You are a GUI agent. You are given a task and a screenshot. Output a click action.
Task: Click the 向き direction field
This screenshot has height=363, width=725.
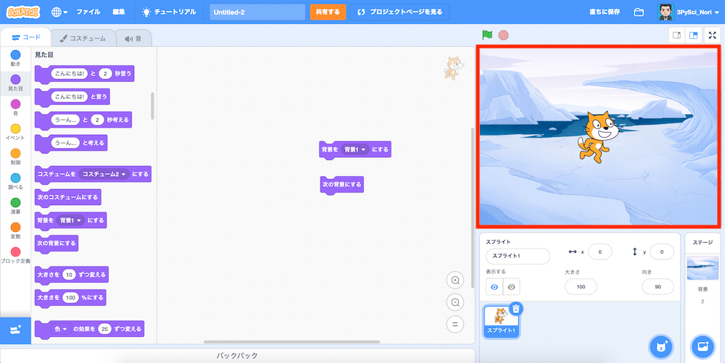[x=658, y=287]
